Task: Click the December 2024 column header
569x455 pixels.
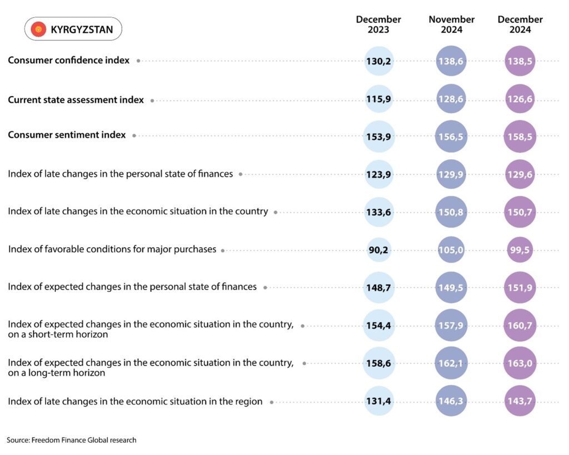Action: tap(520, 24)
